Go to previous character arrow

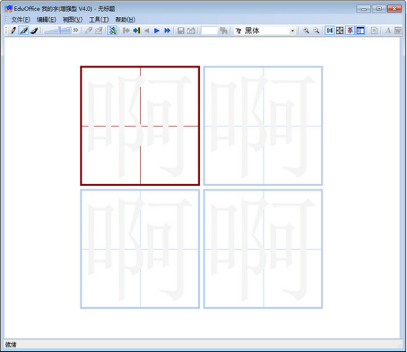pyautogui.click(x=147, y=31)
